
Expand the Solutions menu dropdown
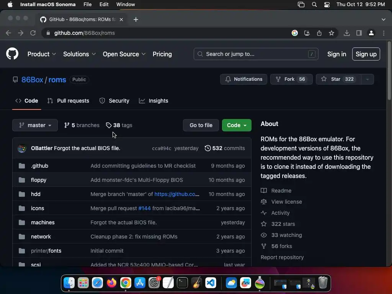[x=79, y=54]
